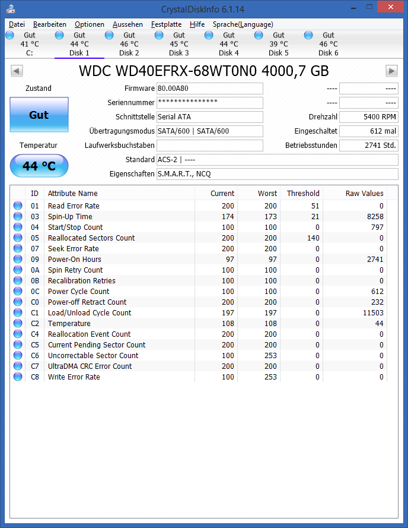Click status orb of Reallocated Sectors Count row
408x528 pixels.
(x=18, y=238)
